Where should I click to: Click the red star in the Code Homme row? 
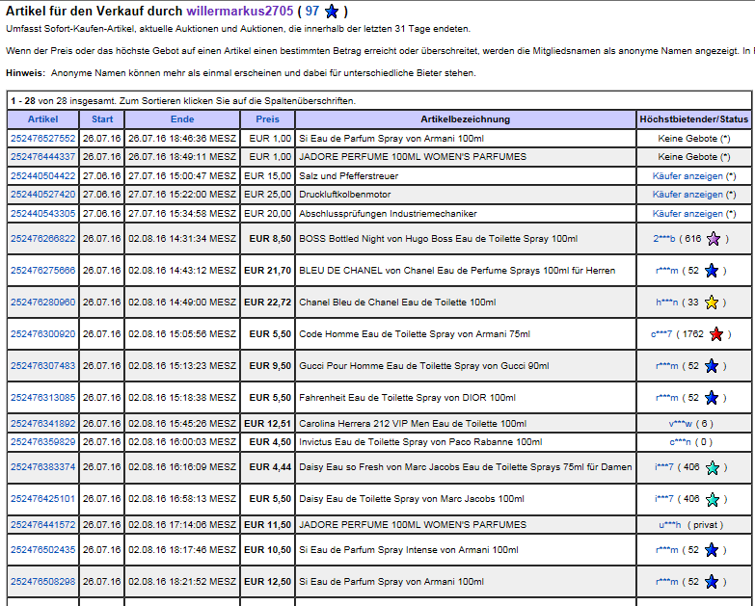(716, 334)
